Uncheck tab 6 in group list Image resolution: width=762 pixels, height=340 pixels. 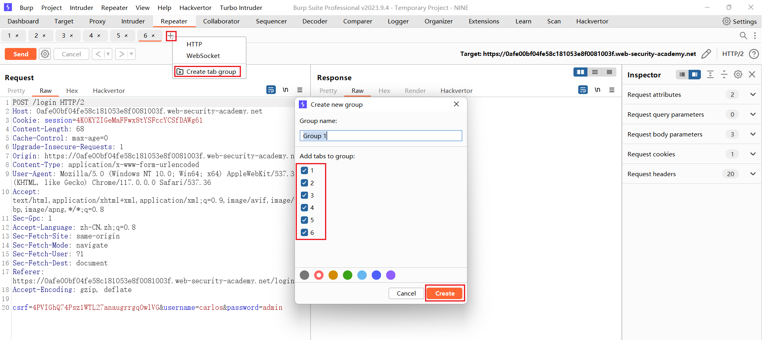[x=304, y=232]
